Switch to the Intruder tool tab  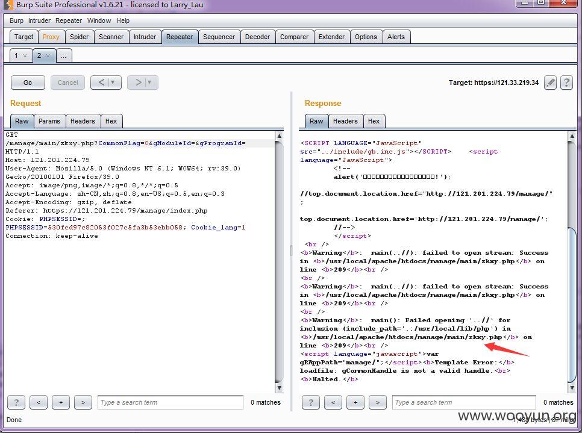coord(145,37)
